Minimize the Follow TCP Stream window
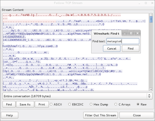This screenshot has width=155, height=121. pyautogui.click(x=139, y=3)
